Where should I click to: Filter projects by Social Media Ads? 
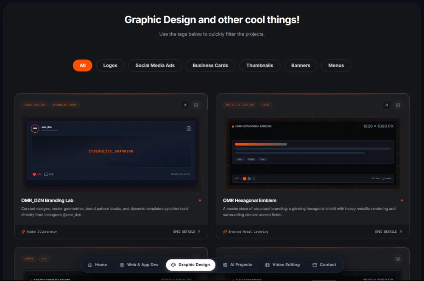point(155,65)
